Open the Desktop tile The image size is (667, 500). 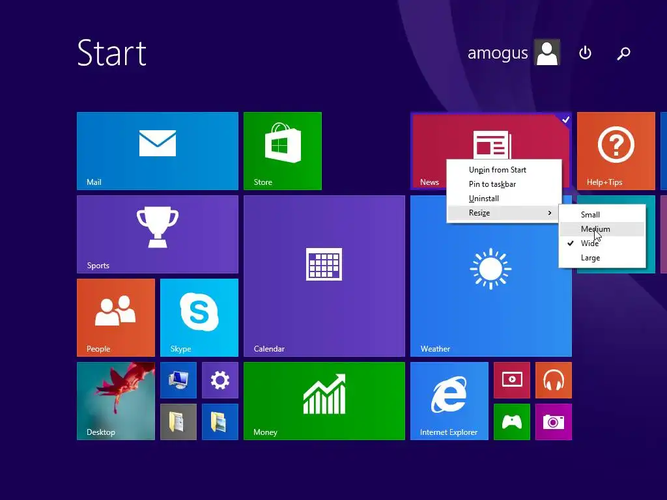coord(116,401)
